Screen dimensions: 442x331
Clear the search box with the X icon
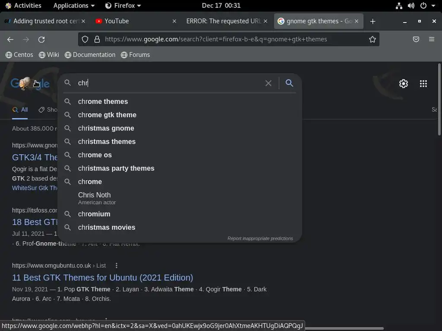click(268, 83)
